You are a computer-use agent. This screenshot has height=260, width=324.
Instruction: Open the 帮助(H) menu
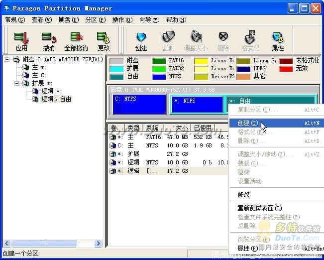pos(176,20)
